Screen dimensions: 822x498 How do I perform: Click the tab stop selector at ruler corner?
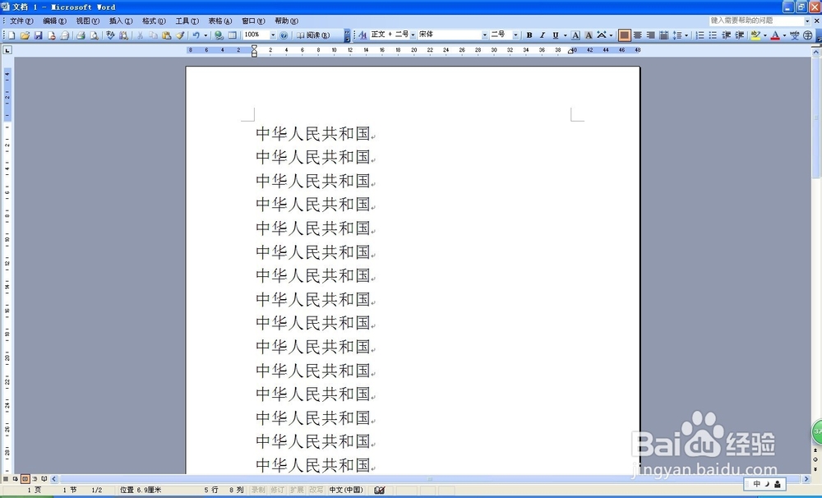point(7,50)
